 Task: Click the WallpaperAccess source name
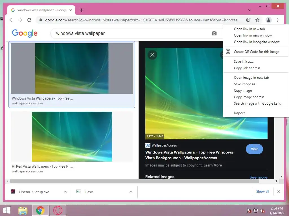point(164,145)
